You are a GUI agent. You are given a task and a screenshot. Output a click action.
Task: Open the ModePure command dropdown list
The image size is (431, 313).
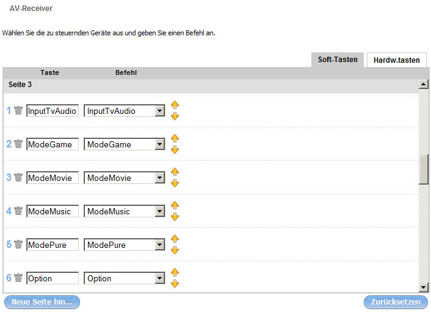point(160,245)
